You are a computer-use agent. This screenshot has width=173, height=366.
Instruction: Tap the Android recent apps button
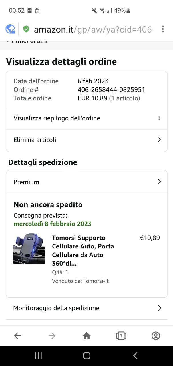tap(38, 355)
